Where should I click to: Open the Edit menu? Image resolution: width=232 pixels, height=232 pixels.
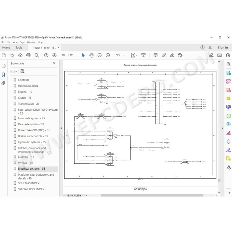[x=8, y=42]
